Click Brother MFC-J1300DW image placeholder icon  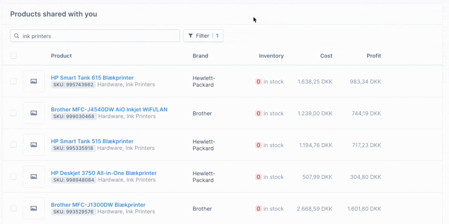[34, 209]
